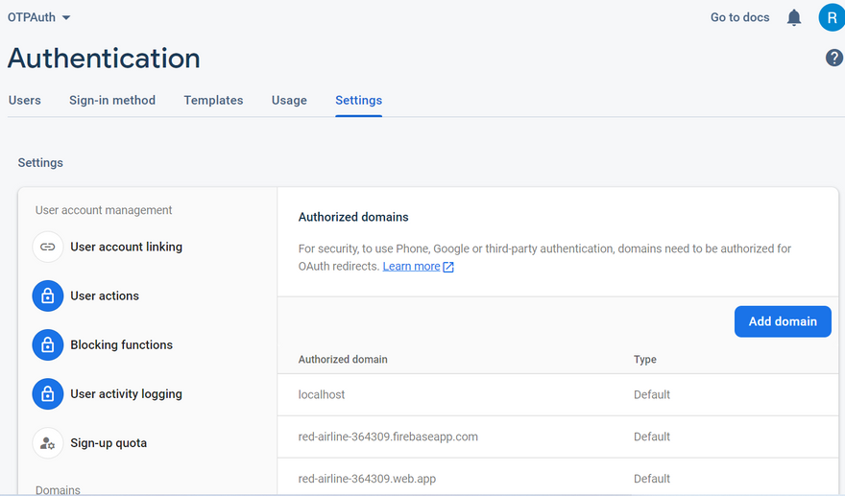
Task: Click the Blocking functions lock icon
Action: 48,344
